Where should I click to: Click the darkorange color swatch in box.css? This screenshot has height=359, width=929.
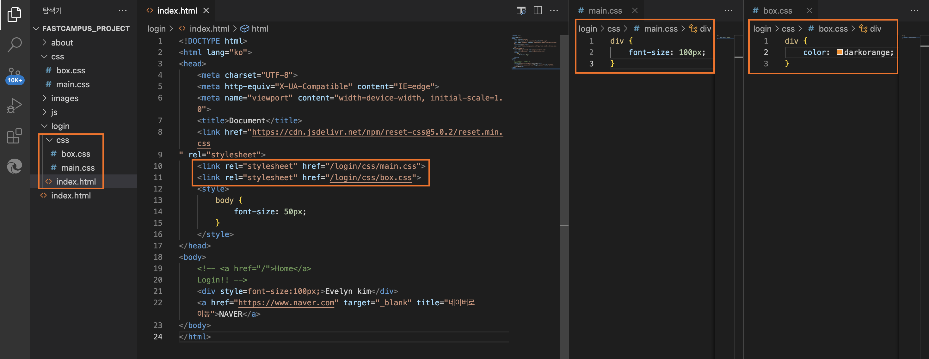pos(839,52)
